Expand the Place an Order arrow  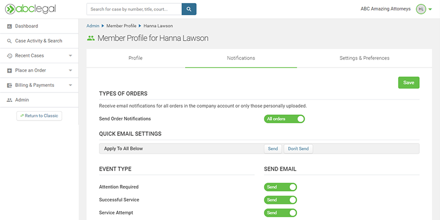[70, 70]
